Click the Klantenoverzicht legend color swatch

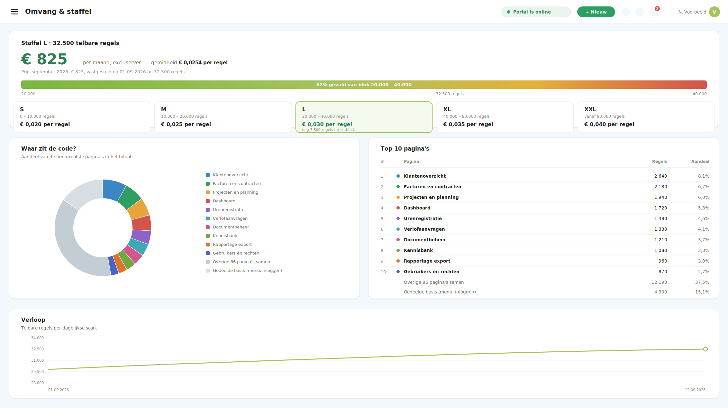208,175
